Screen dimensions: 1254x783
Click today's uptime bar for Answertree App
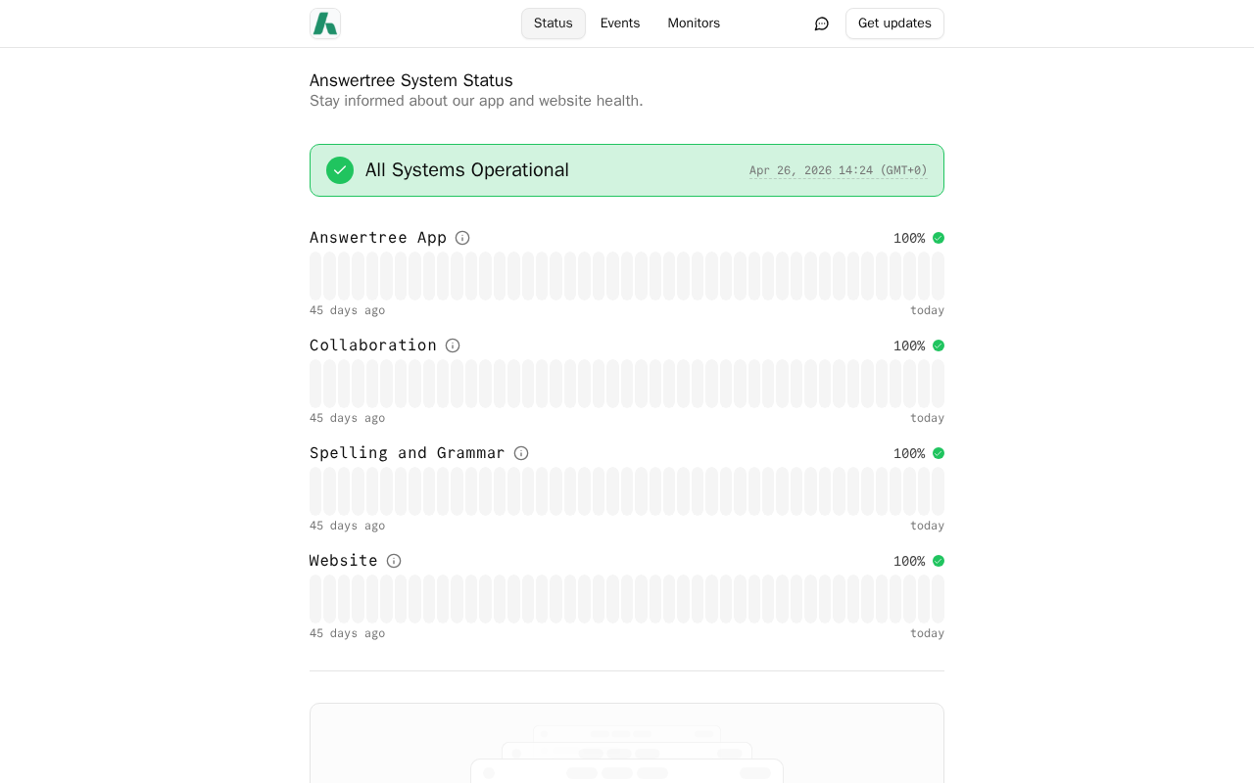(938, 276)
